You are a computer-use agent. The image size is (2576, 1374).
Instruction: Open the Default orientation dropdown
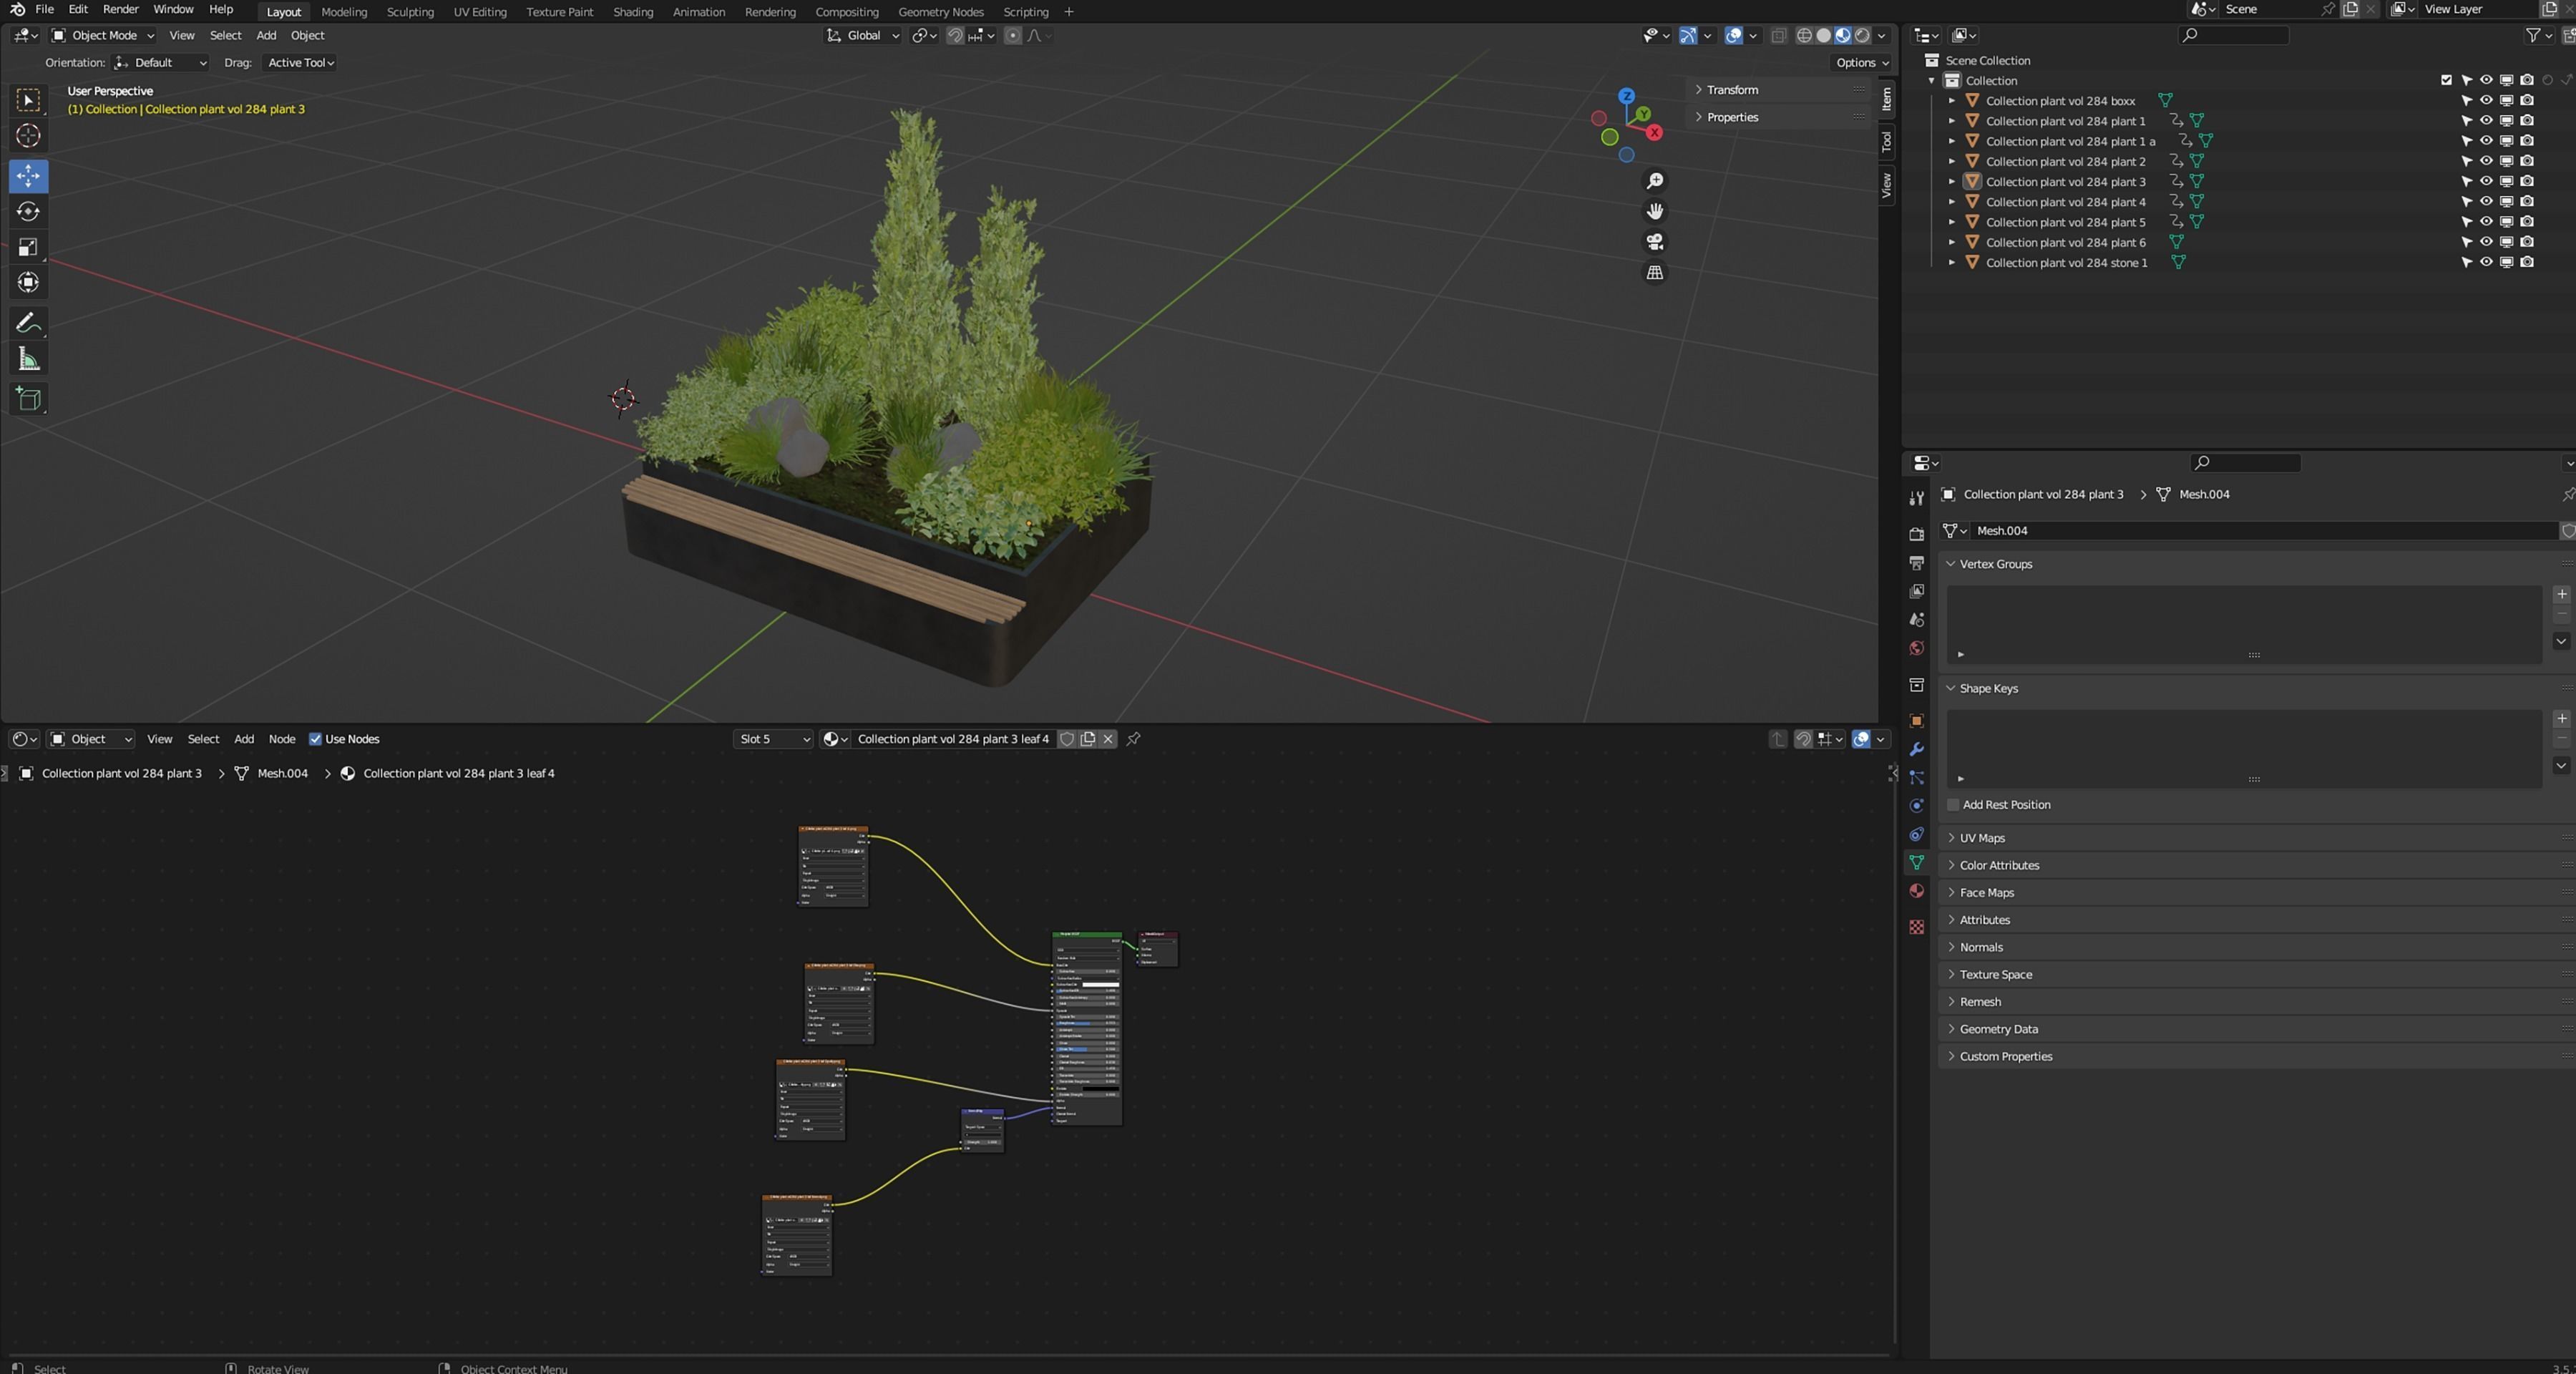point(160,62)
